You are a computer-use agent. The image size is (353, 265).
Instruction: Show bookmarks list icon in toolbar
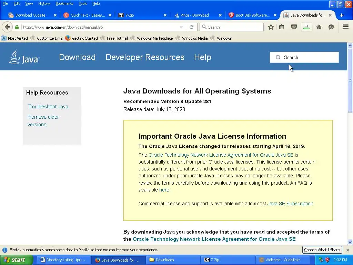click(282, 27)
